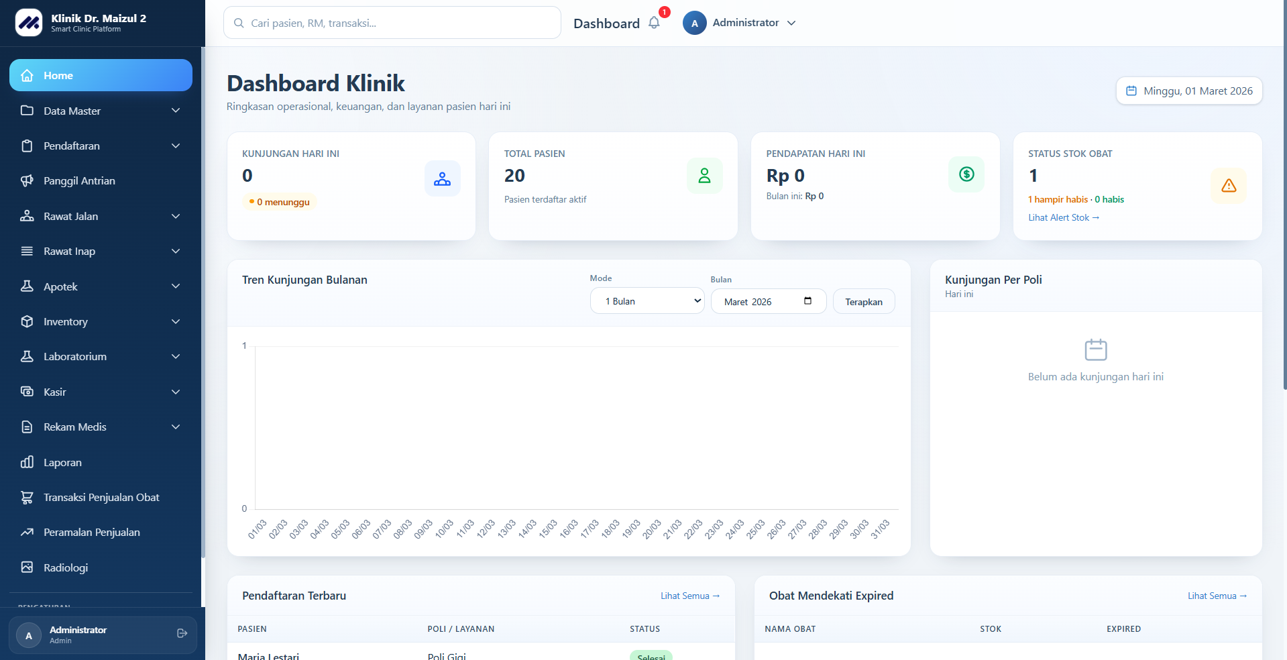This screenshot has height=660, width=1287.
Task: Expand the Rawat Inap menu
Action: point(101,251)
